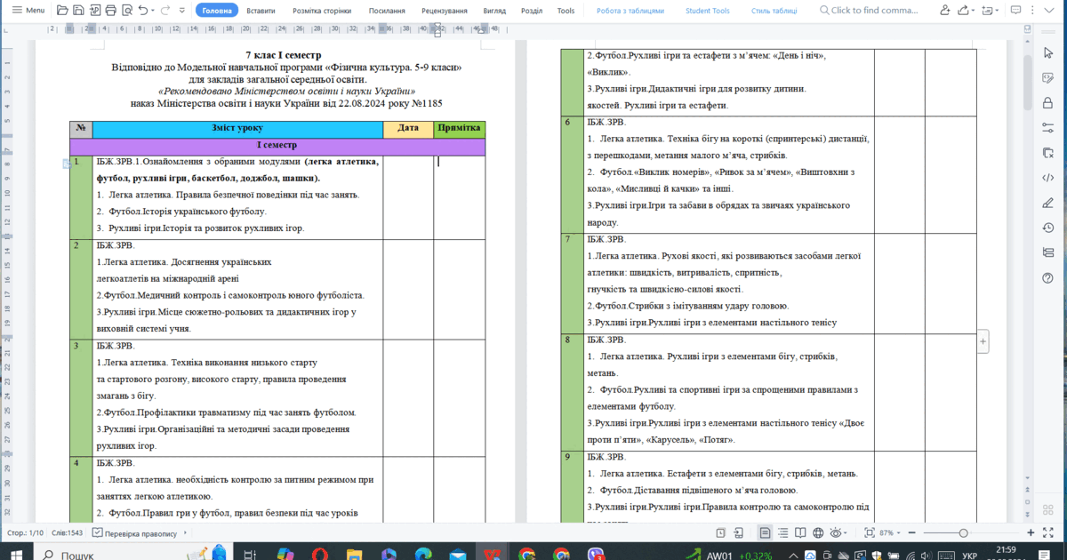Click the zoom slider handle

963,533
